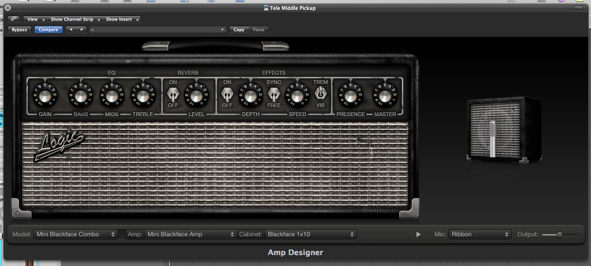Image resolution: width=591 pixels, height=266 pixels.
Task: Open the Model Mini Blackface Combo dropdown
Action: click(x=75, y=234)
